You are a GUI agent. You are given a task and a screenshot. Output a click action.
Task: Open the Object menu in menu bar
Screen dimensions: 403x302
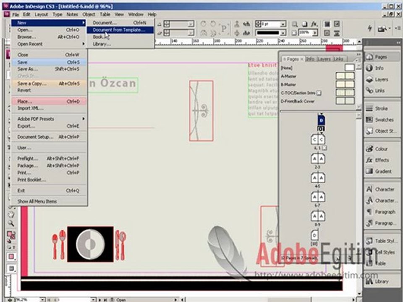point(89,15)
